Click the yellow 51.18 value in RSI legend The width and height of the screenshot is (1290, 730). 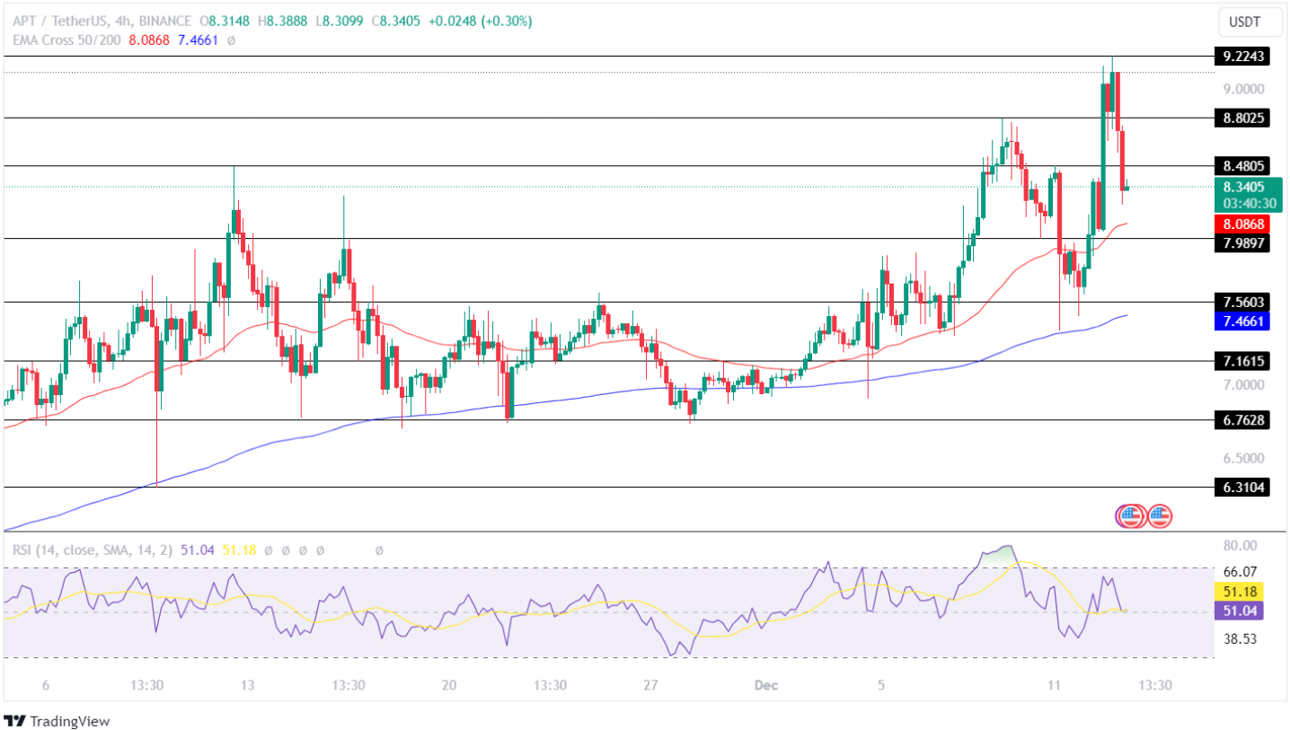(238, 550)
